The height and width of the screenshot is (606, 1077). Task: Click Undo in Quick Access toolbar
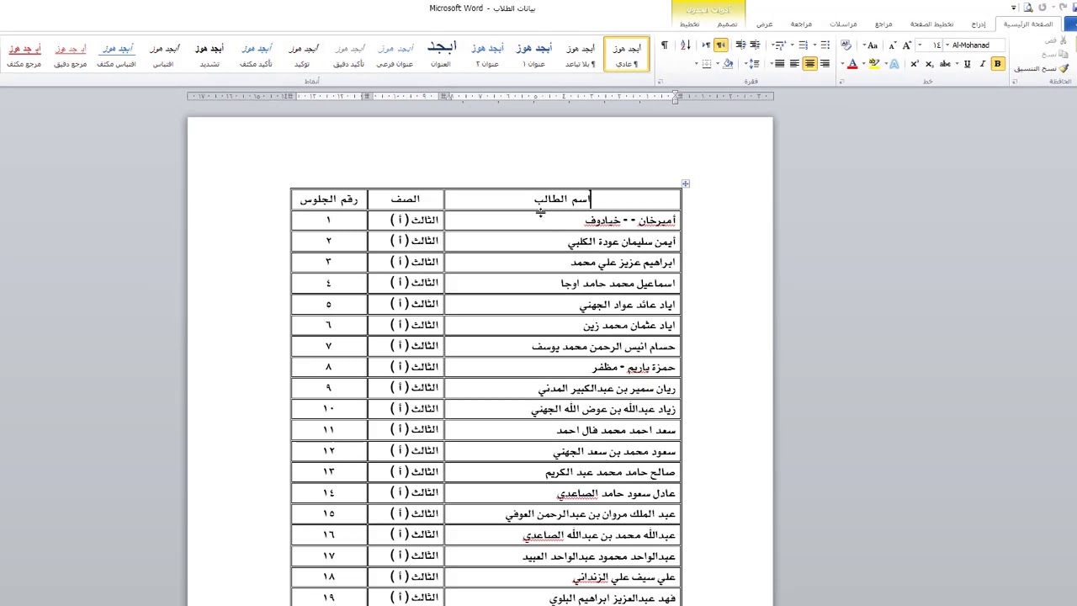coord(1064,7)
